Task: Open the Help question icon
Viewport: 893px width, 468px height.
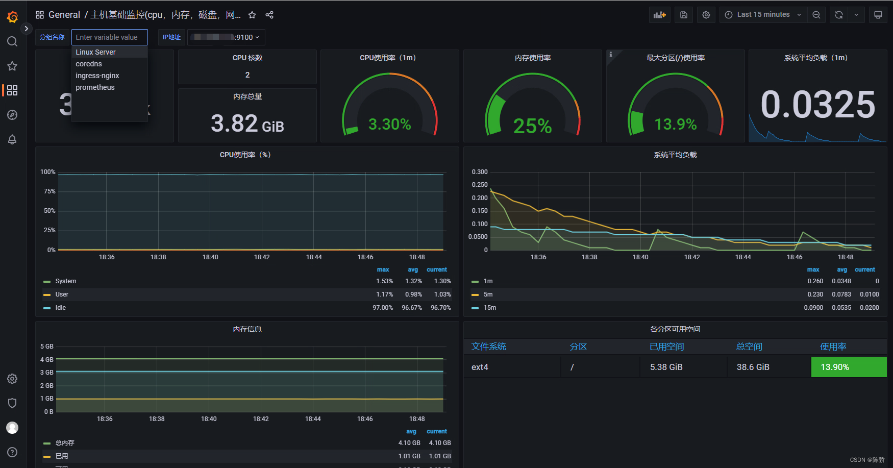Action: click(12, 452)
